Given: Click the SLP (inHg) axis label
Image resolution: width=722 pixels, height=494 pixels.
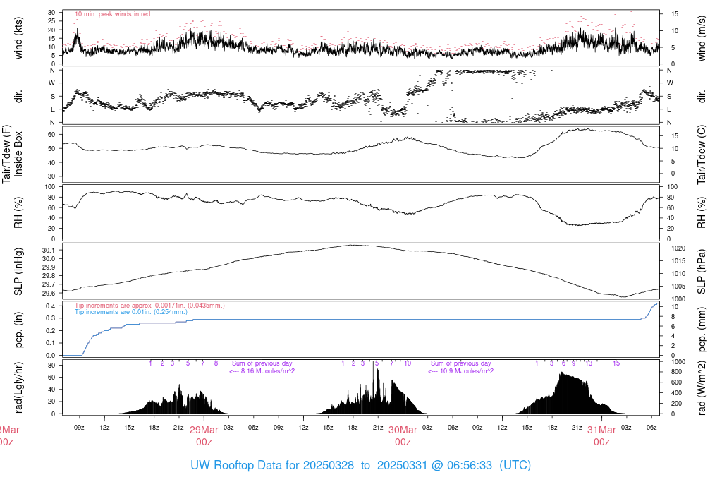Looking at the screenshot, I should pos(18,272).
